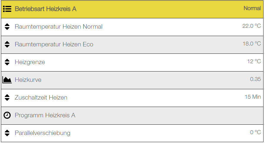This screenshot has width=265, height=143.
Task: Open the Heizkurve setting
Action: (28, 80)
